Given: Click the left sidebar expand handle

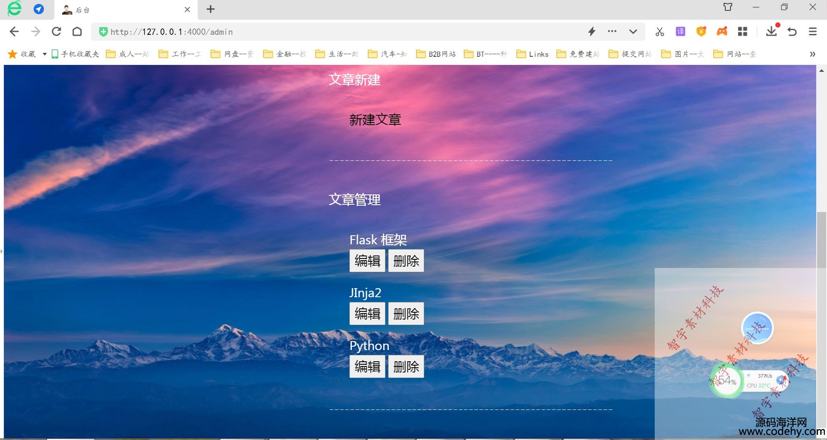Looking at the screenshot, I should click(x=2, y=251).
